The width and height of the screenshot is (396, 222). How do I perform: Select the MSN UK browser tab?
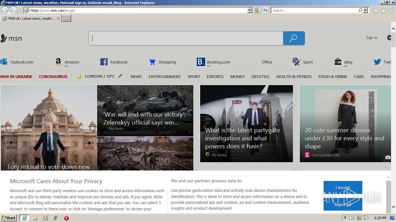(x=31, y=18)
